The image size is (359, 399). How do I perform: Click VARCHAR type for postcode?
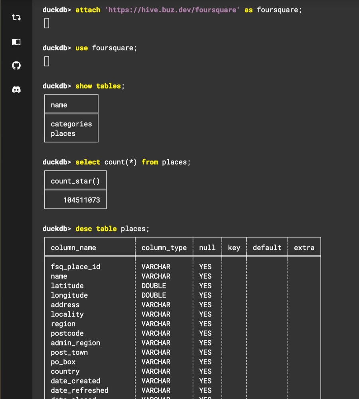click(x=156, y=333)
